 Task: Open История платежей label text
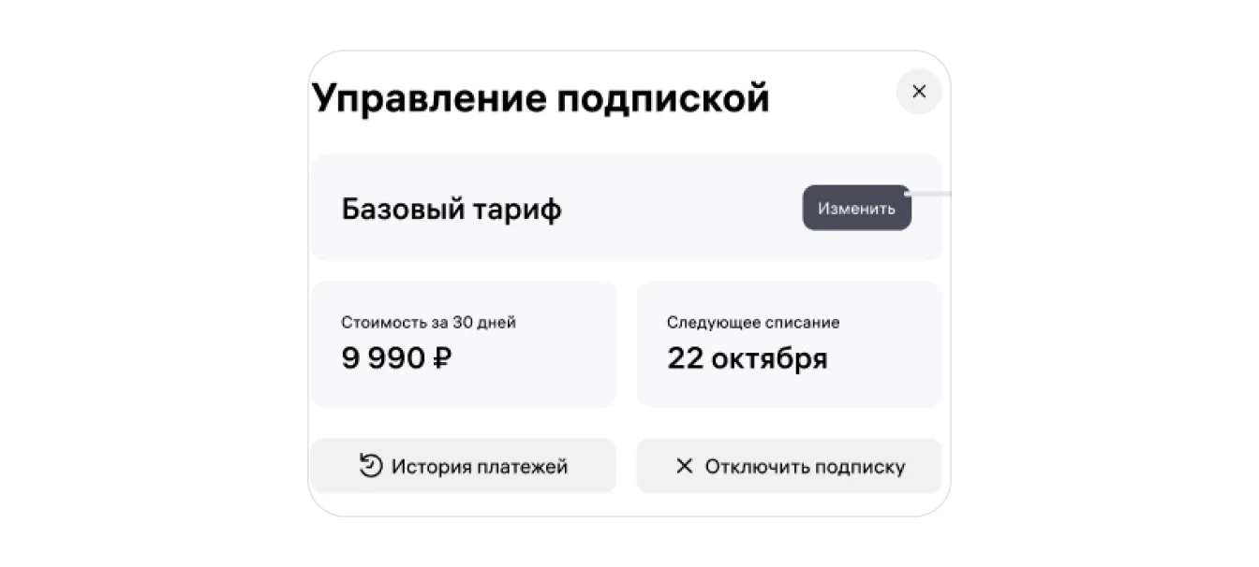480,467
